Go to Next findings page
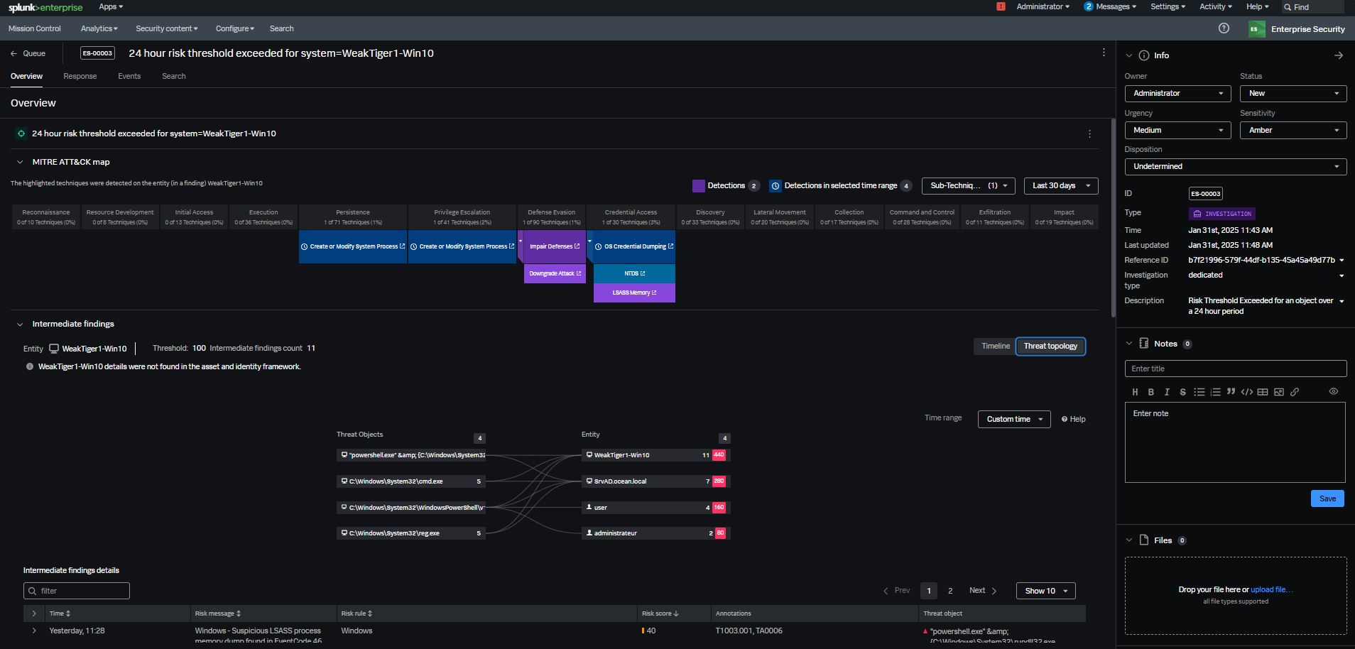The image size is (1355, 649). point(983,591)
